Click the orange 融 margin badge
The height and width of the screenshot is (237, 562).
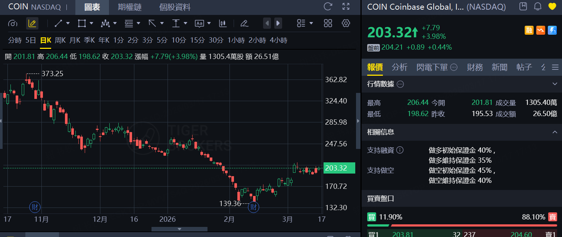pos(529,30)
